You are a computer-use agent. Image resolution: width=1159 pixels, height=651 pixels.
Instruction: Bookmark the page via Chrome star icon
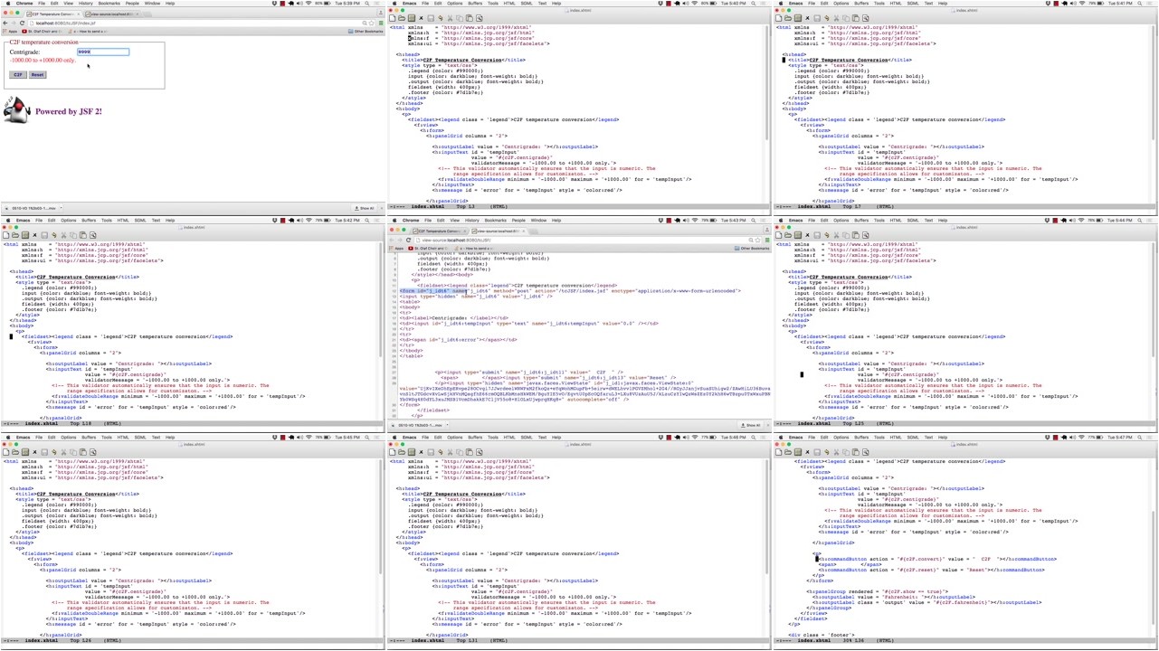click(371, 24)
